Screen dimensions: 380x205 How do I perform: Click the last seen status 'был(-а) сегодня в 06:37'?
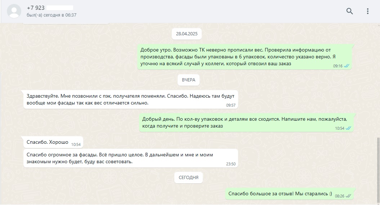click(52, 15)
